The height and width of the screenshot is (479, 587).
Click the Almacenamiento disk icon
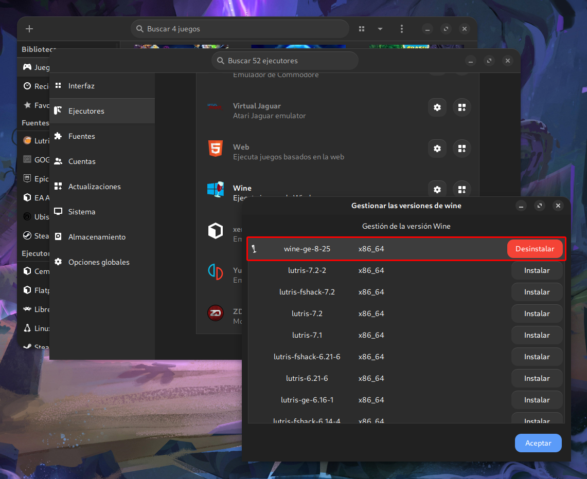(x=58, y=237)
